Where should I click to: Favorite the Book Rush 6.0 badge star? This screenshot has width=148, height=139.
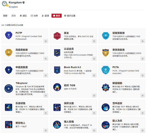tap(94, 75)
